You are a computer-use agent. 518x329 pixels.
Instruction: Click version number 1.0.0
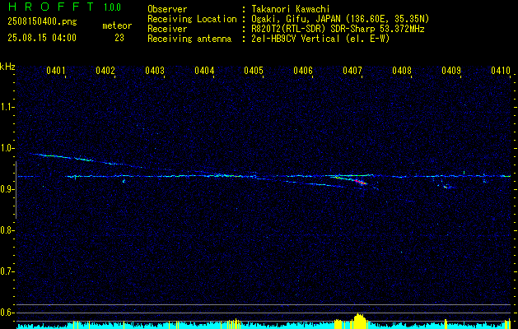112,7
